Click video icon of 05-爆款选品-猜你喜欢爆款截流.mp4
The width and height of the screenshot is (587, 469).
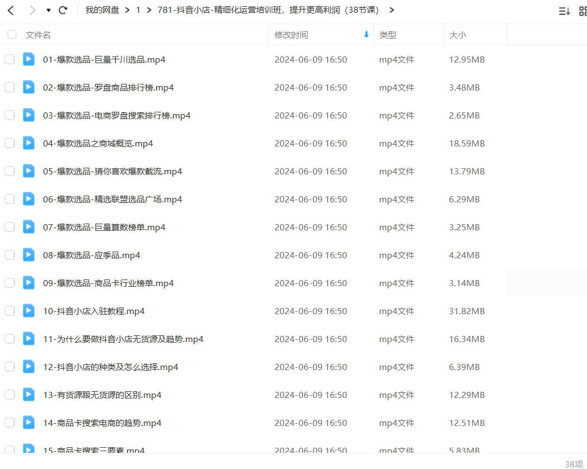[x=29, y=170]
